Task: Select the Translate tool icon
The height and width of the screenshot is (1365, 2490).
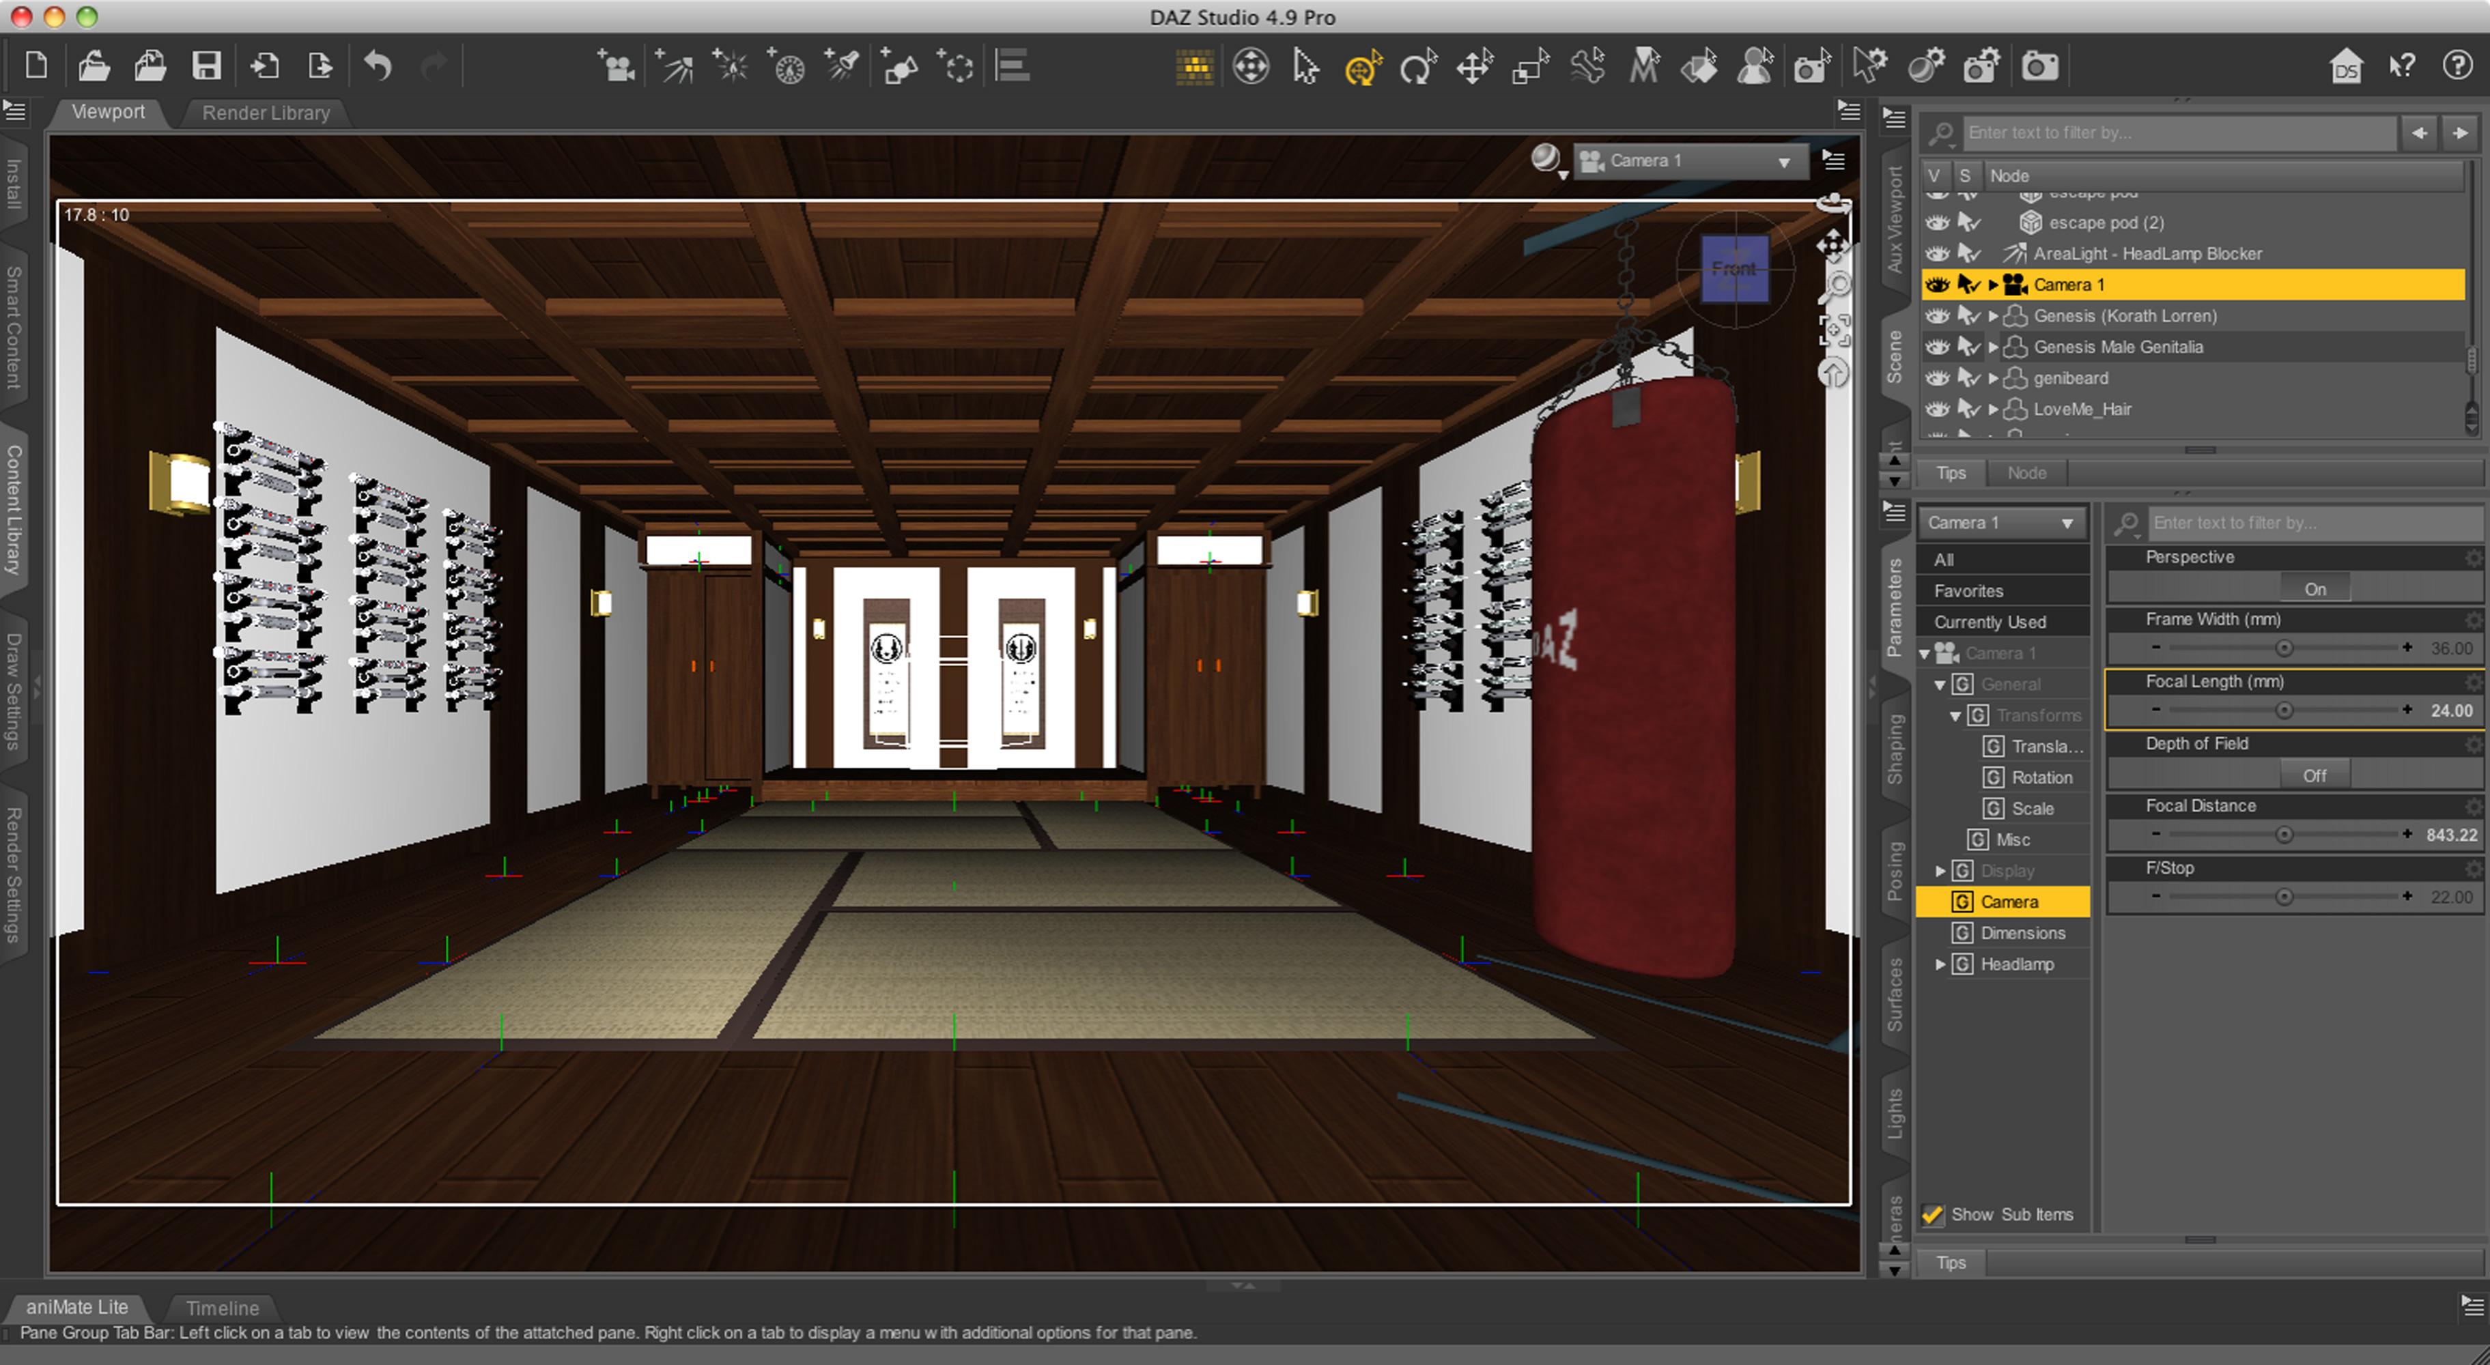Action: (1474, 67)
